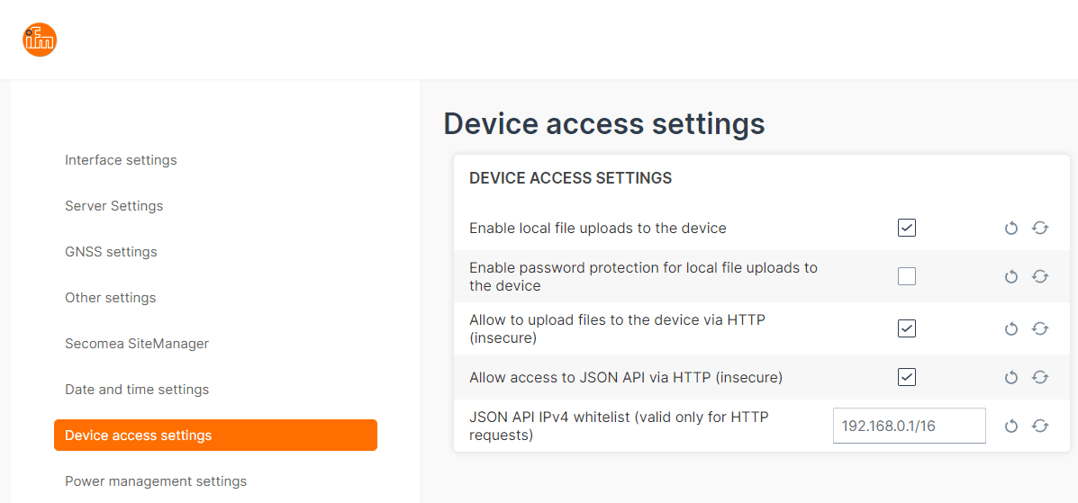Navigate to Date and time settings
The width and height of the screenshot is (1078, 503).
pos(137,390)
